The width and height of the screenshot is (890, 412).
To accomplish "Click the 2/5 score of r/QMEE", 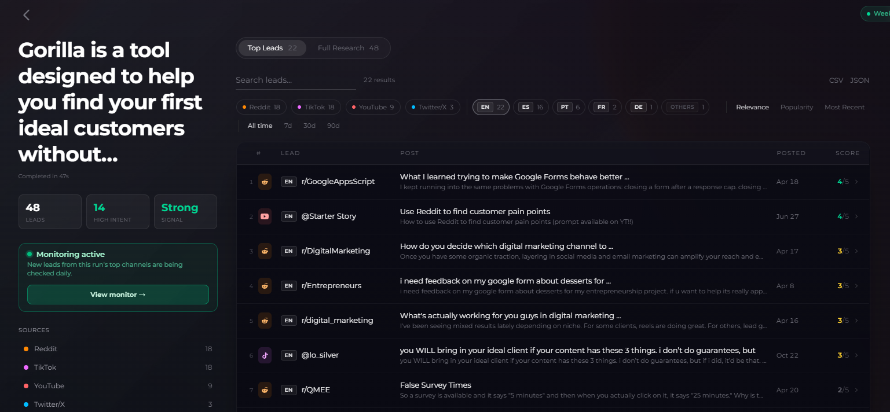I will [x=843, y=390].
